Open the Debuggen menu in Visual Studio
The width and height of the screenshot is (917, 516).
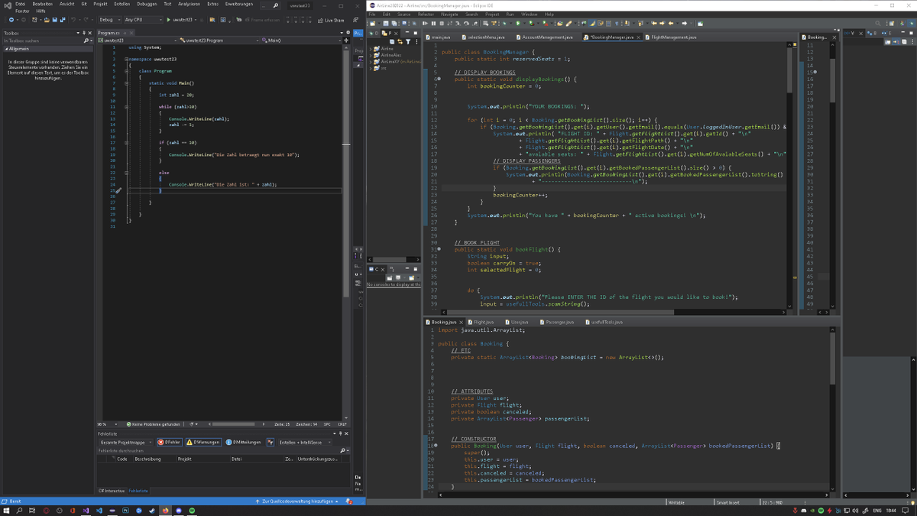click(147, 4)
